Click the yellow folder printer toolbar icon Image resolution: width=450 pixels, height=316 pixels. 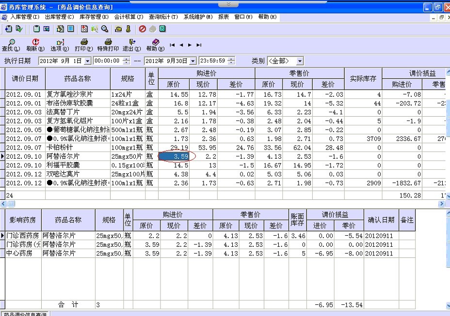click(x=118, y=29)
